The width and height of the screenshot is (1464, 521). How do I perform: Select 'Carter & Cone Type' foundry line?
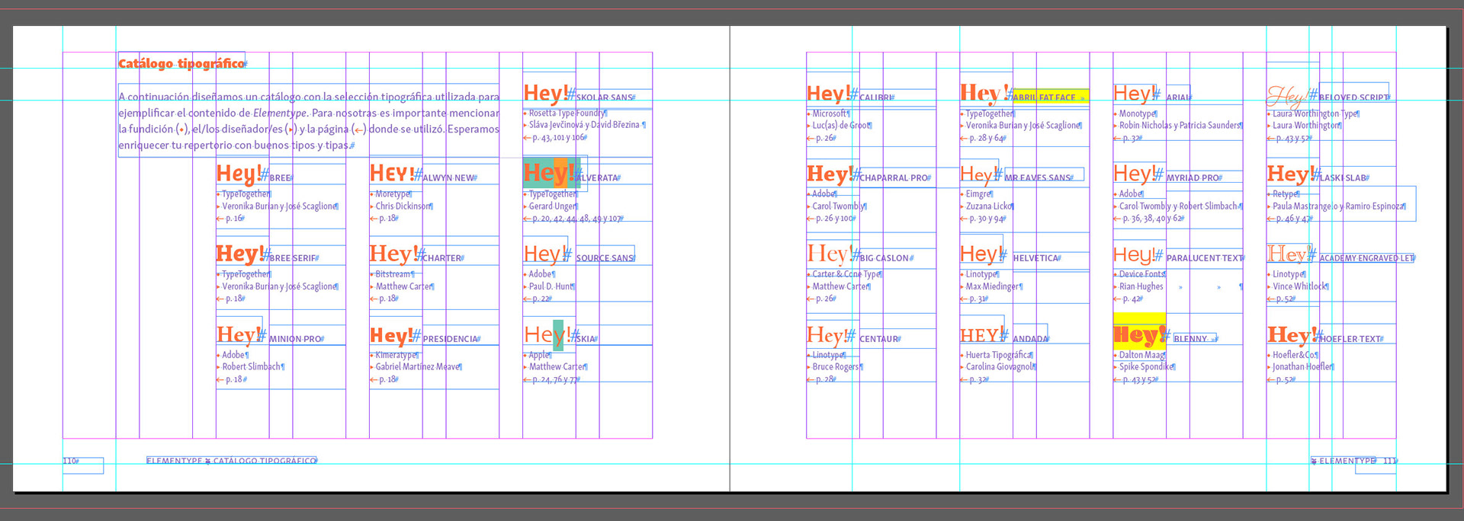click(846, 274)
